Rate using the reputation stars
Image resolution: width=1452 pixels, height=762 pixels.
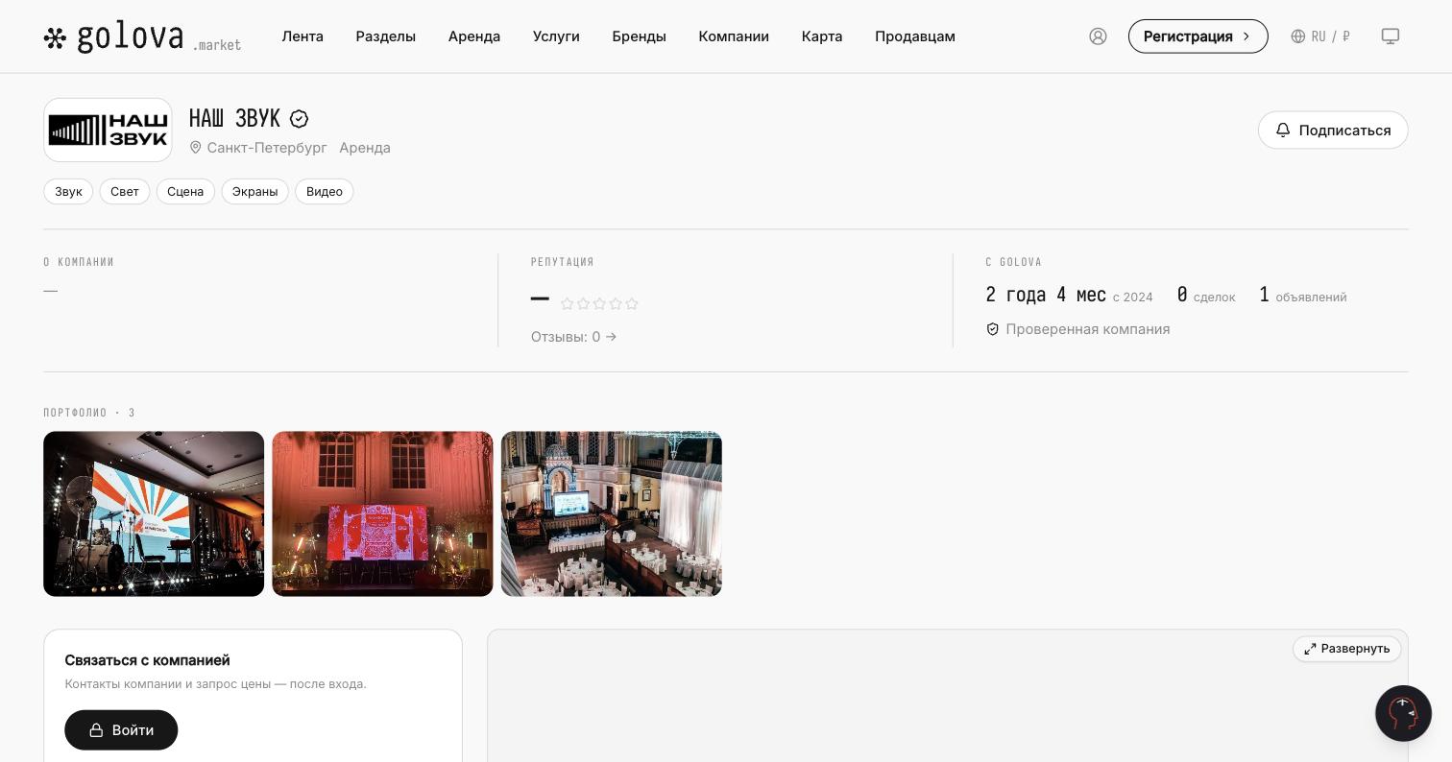coord(599,304)
